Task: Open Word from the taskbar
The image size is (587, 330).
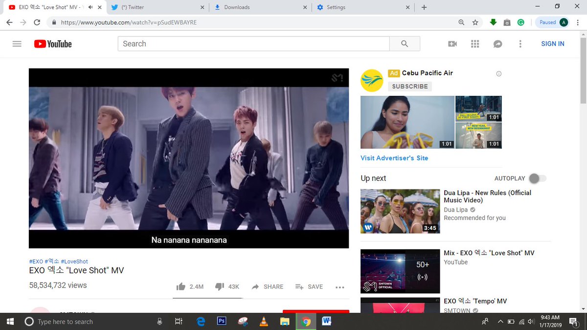Action: tap(327, 321)
